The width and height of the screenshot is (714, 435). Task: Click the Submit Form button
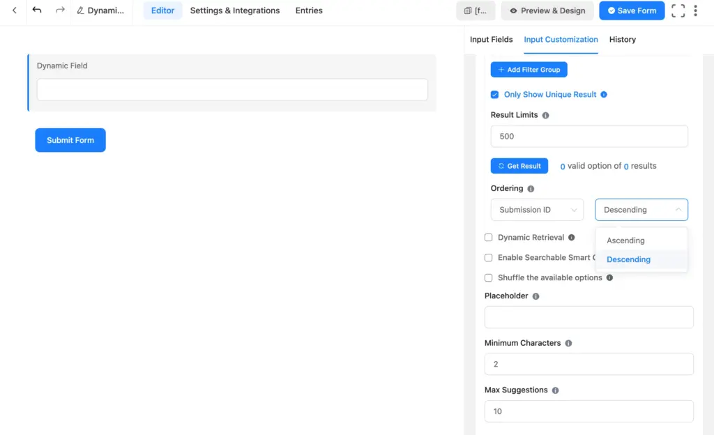70,140
